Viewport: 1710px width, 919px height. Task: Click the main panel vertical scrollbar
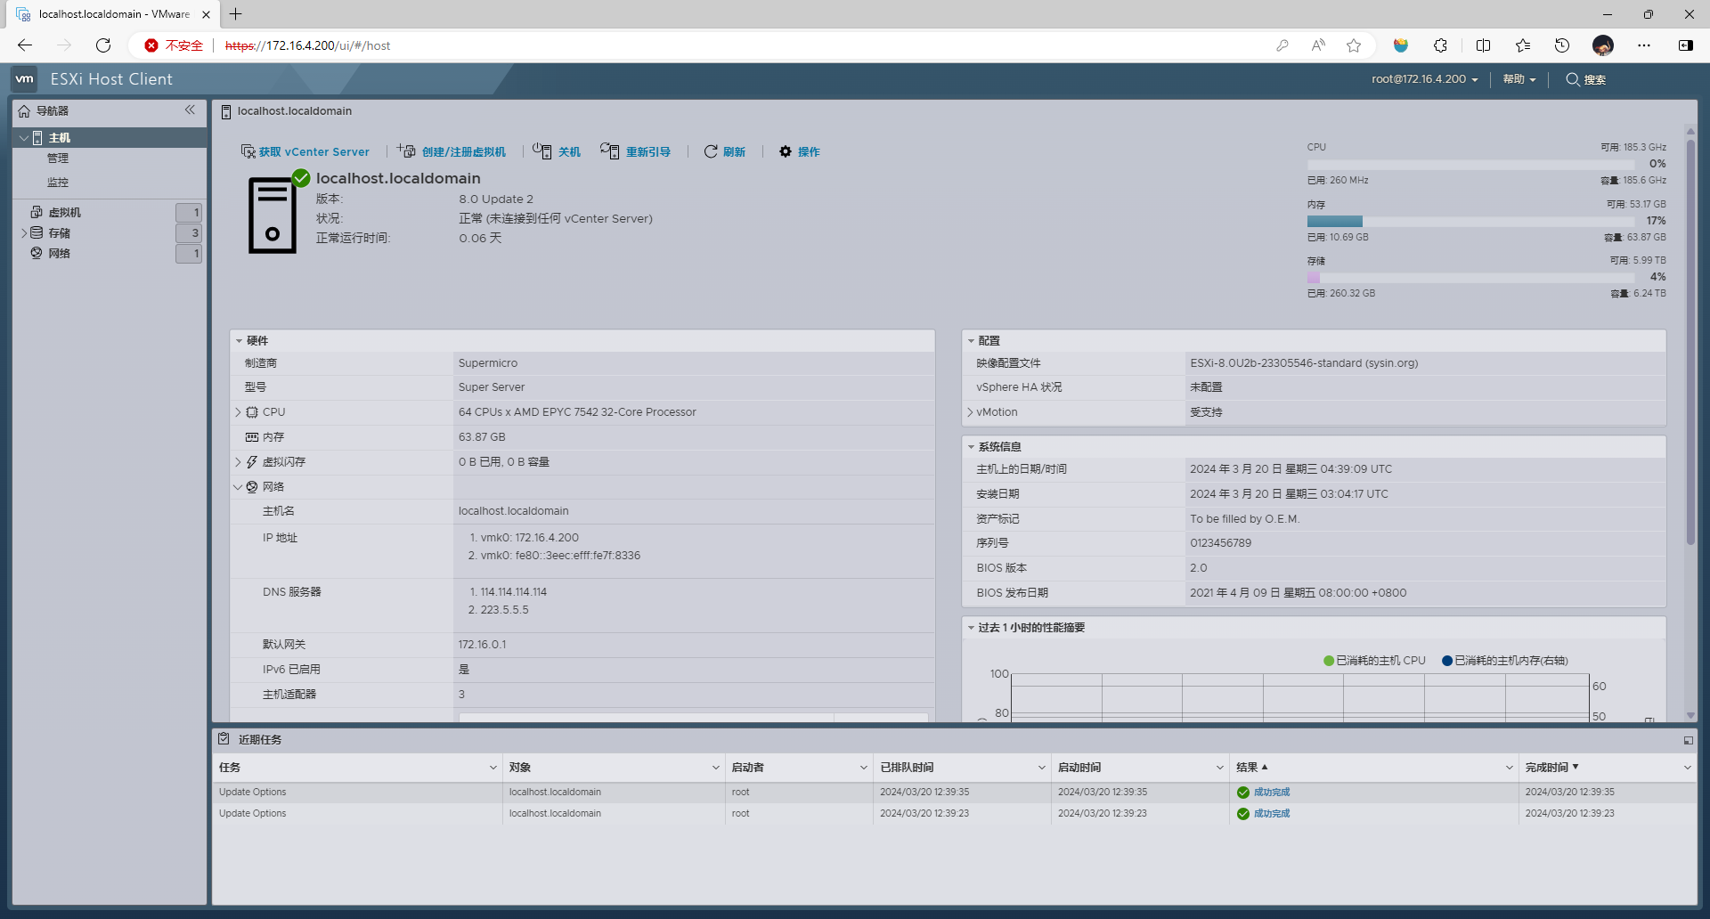[1690, 342]
